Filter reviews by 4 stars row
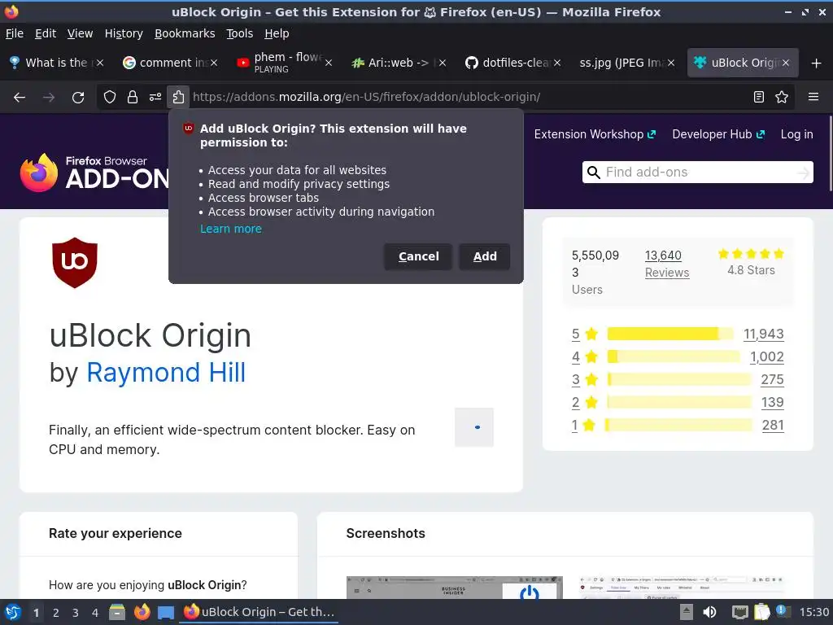Image resolution: width=833 pixels, height=625 pixels. point(678,356)
